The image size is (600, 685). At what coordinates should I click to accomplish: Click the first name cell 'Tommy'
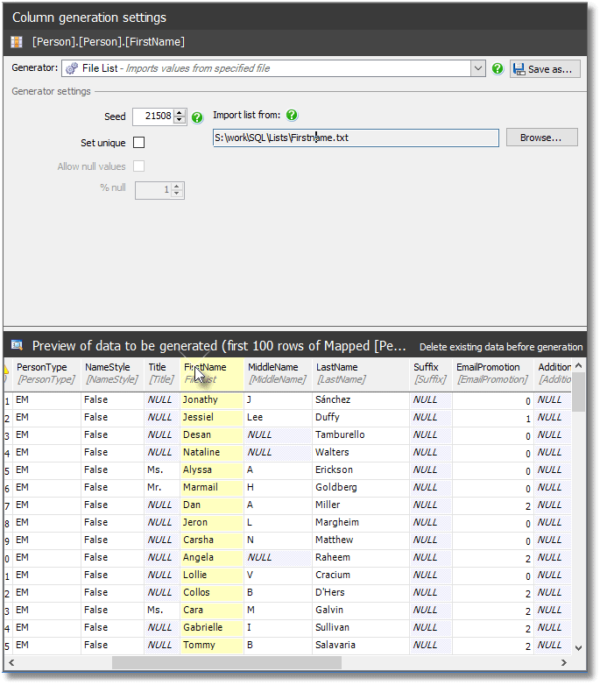212,645
